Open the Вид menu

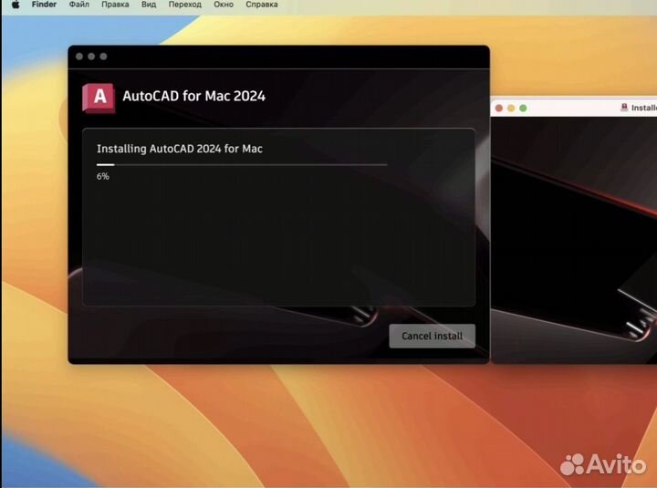tap(149, 5)
